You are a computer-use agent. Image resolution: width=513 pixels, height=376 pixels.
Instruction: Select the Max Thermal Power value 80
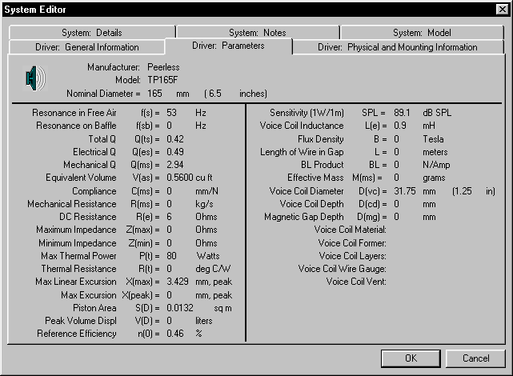171,256
